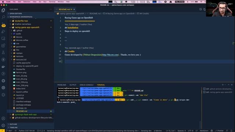The image size is (235, 132).
Task: Open favicon.png in explorer
Action: [21, 73]
